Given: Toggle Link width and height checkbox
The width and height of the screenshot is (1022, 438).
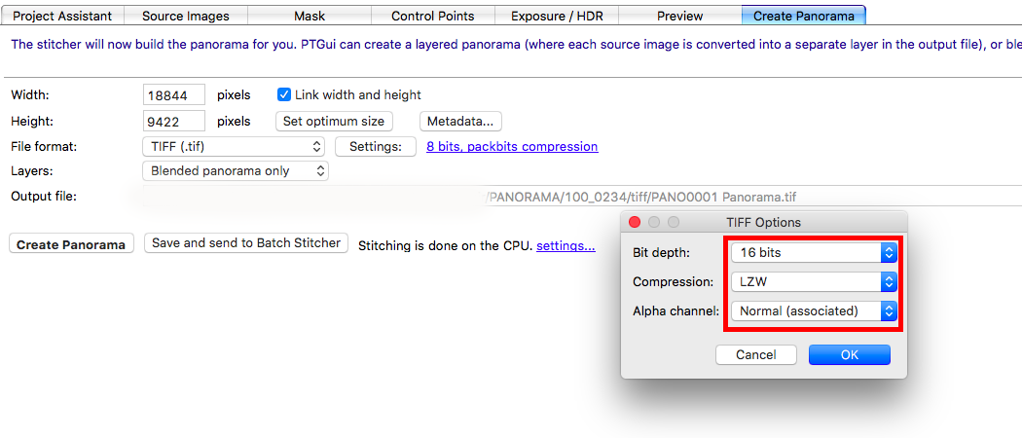Looking at the screenshot, I should coord(284,94).
